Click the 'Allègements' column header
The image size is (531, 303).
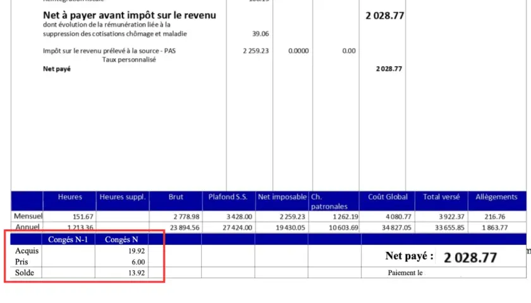(x=496, y=197)
